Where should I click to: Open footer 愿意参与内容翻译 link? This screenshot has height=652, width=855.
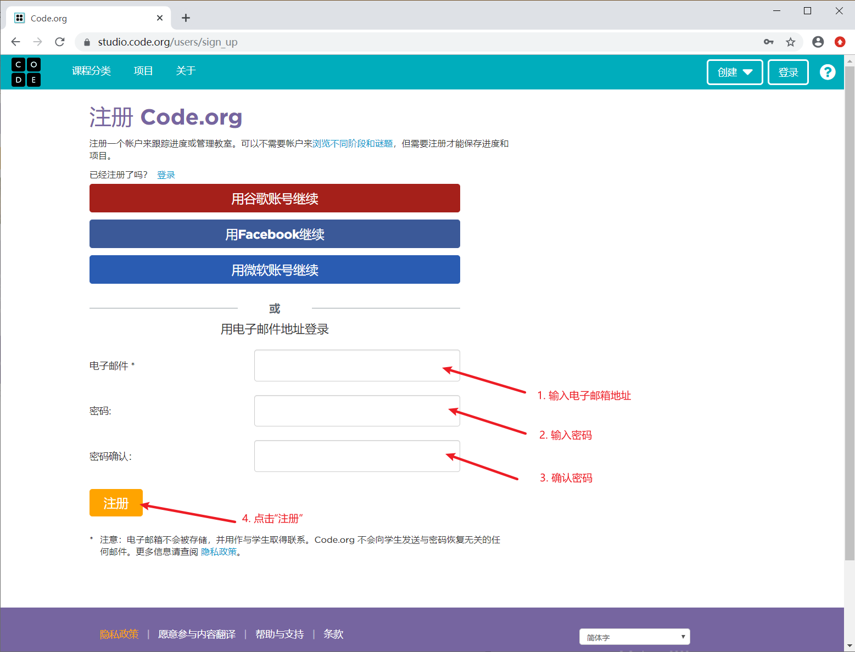click(x=197, y=634)
